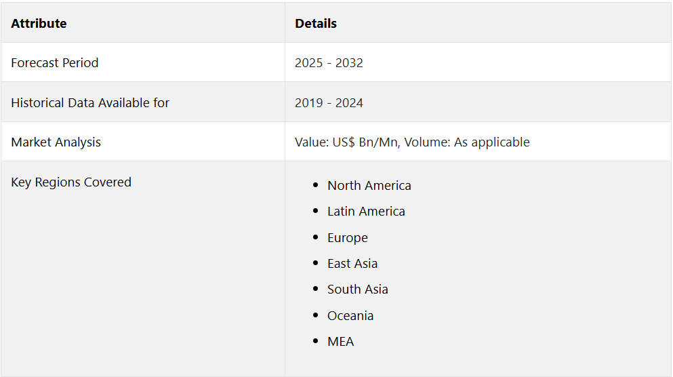The height and width of the screenshot is (377, 673).
Task: Select East Asia in the list
Action: pyautogui.click(x=352, y=263)
